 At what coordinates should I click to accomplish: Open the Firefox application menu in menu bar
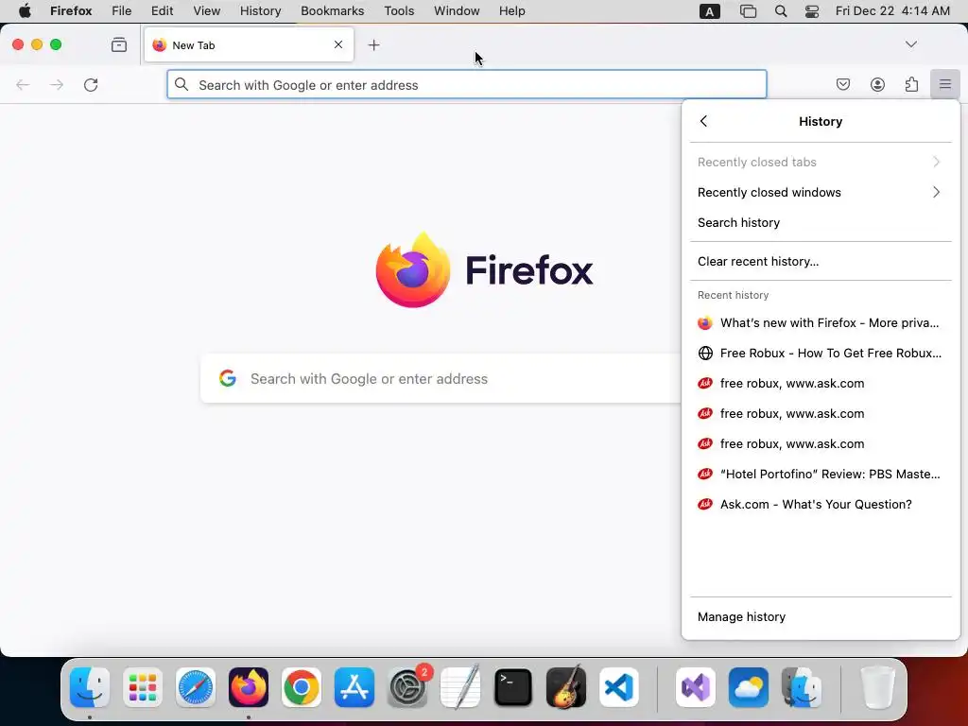tap(71, 11)
